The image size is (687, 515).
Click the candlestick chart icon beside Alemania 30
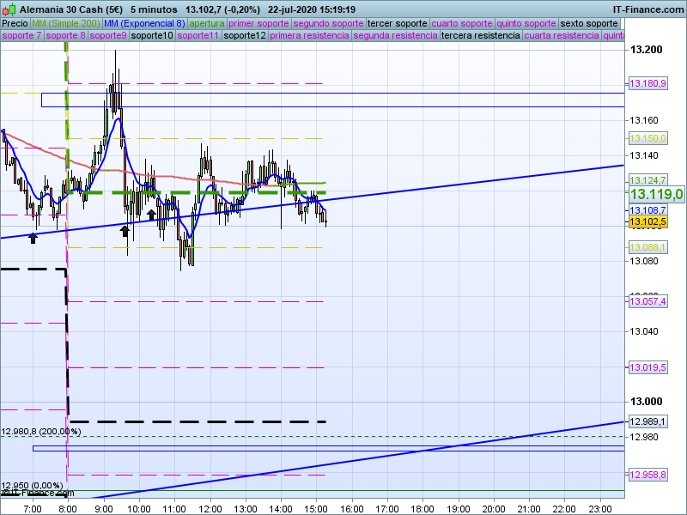[9, 9]
